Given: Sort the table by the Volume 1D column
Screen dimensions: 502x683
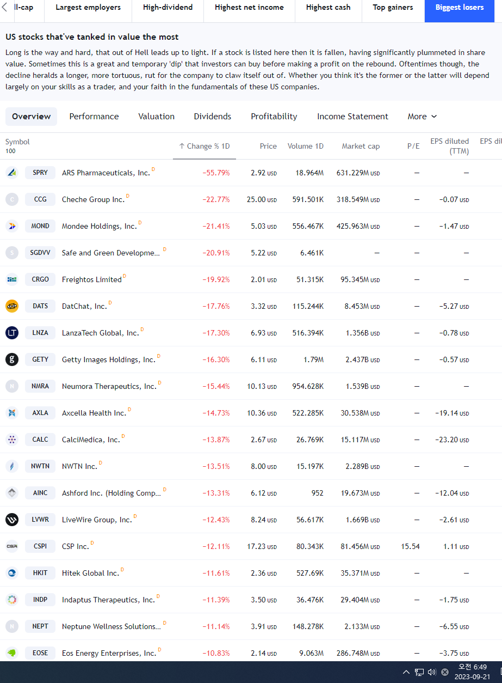Looking at the screenshot, I should click(x=306, y=146).
